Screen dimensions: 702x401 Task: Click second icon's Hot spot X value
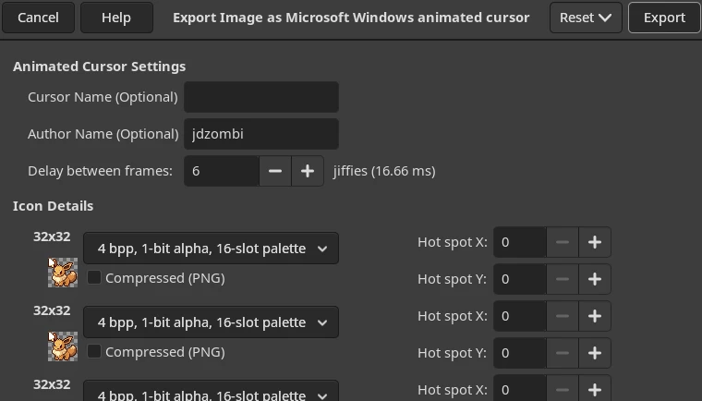(520, 316)
